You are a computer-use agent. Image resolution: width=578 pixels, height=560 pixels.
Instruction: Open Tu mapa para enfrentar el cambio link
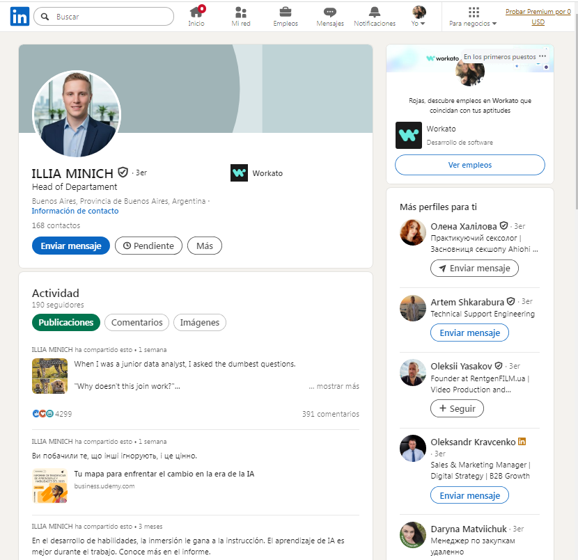coord(164,474)
